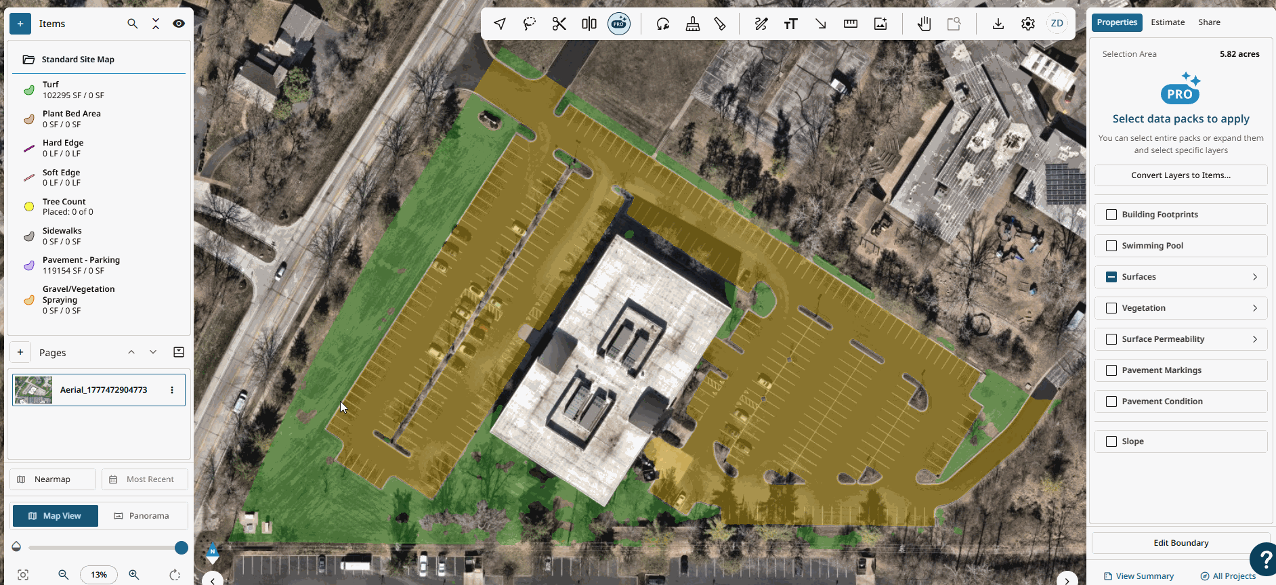Enable the Pavement Markings checkbox
Image resolution: width=1276 pixels, height=585 pixels.
[x=1111, y=370]
